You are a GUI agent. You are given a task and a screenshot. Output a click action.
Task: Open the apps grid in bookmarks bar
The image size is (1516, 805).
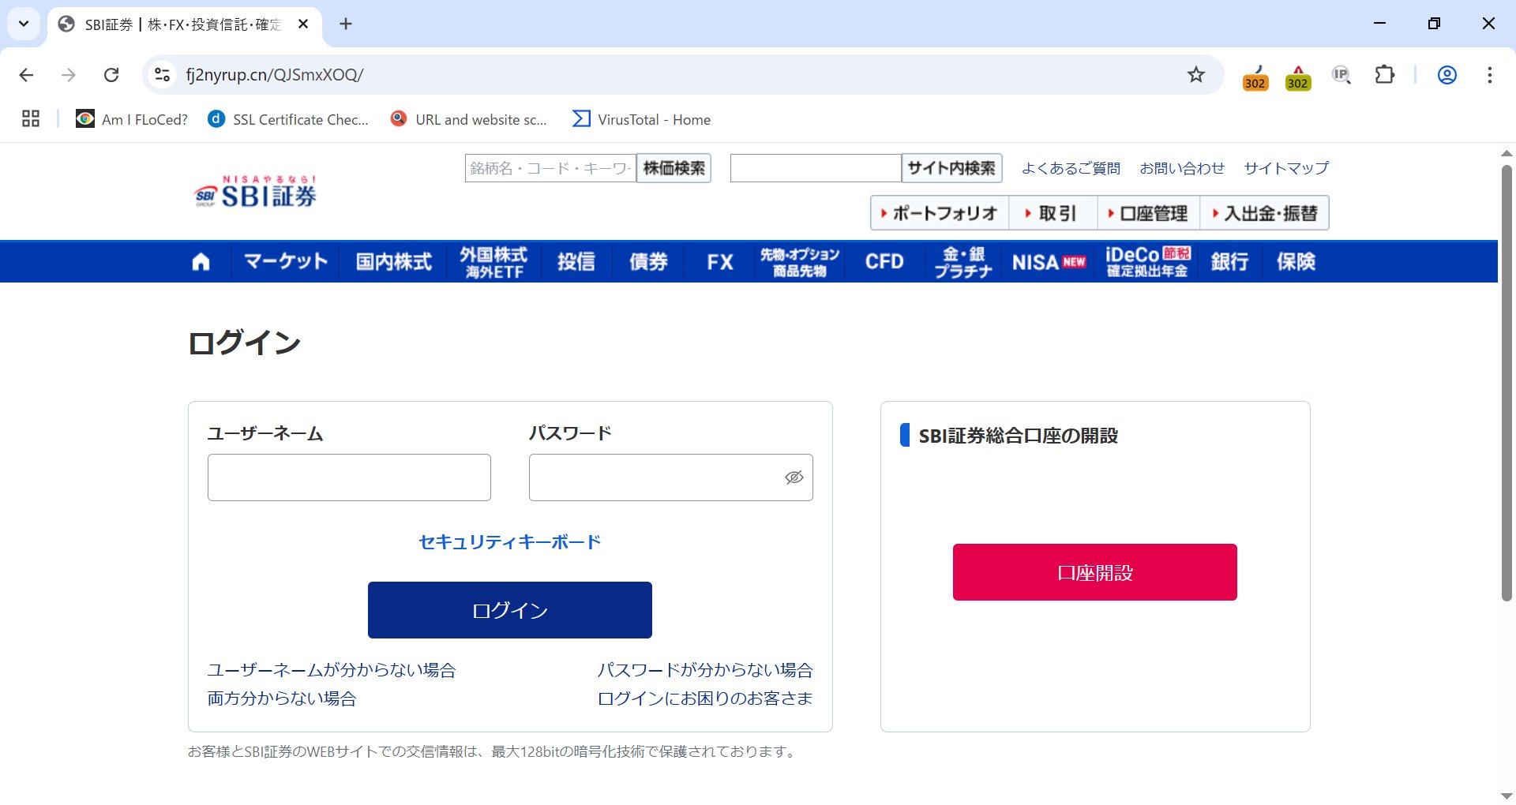pyautogui.click(x=31, y=119)
